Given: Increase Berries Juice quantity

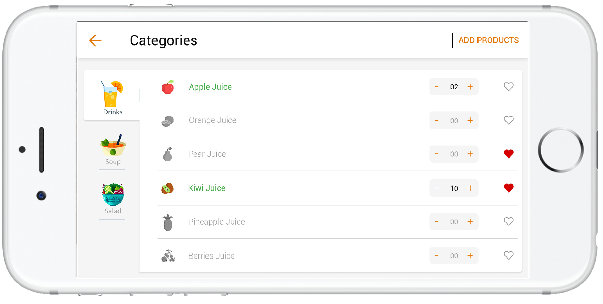Looking at the screenshot, I should click(470, 256).
